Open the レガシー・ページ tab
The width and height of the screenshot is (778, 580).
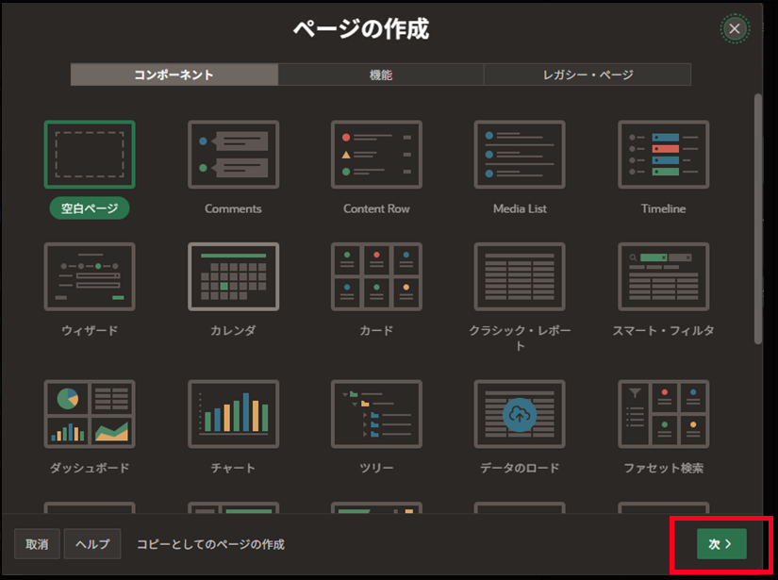(588, 75)
